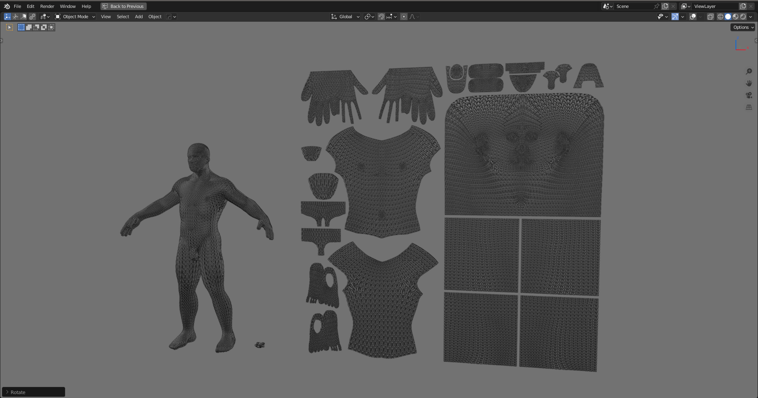Open the Options dropdown
This screenshot has width=758, height=398.
click(x=743, y=27)
